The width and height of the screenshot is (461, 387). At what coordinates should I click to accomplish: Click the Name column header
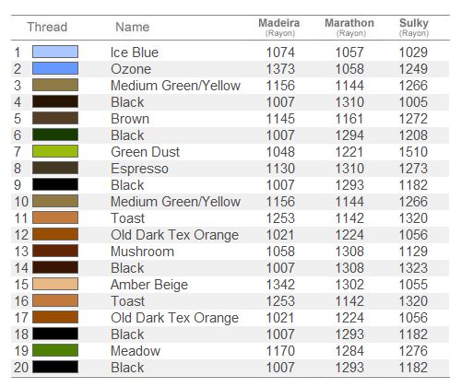[x=133, y=27]
